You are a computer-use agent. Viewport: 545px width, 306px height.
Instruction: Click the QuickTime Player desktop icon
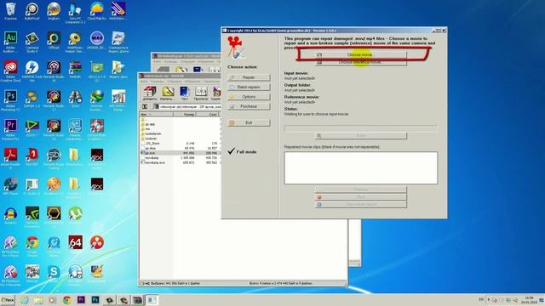54,246
